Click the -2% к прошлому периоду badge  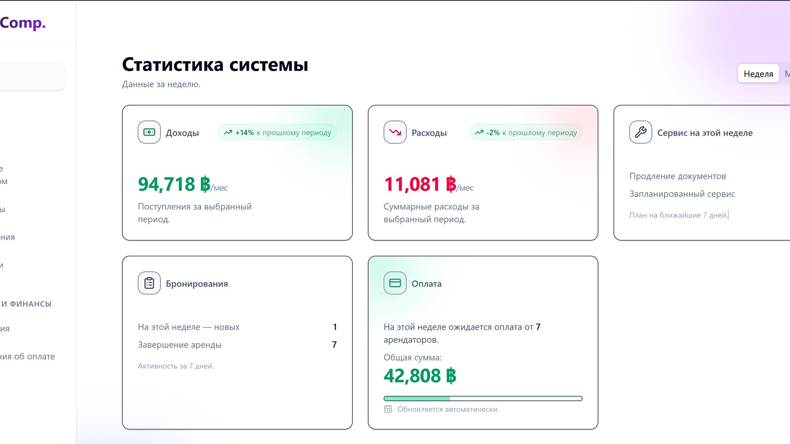(526, 132)
